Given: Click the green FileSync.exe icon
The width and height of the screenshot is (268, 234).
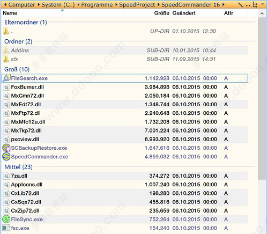Looking at the screenshot, I should pyautogui.click(x=6, y=219).
